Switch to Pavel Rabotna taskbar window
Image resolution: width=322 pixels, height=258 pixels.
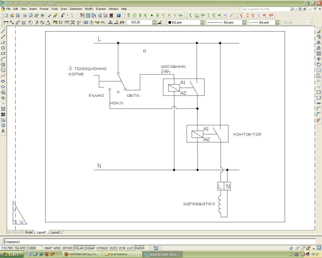[123, 254]
